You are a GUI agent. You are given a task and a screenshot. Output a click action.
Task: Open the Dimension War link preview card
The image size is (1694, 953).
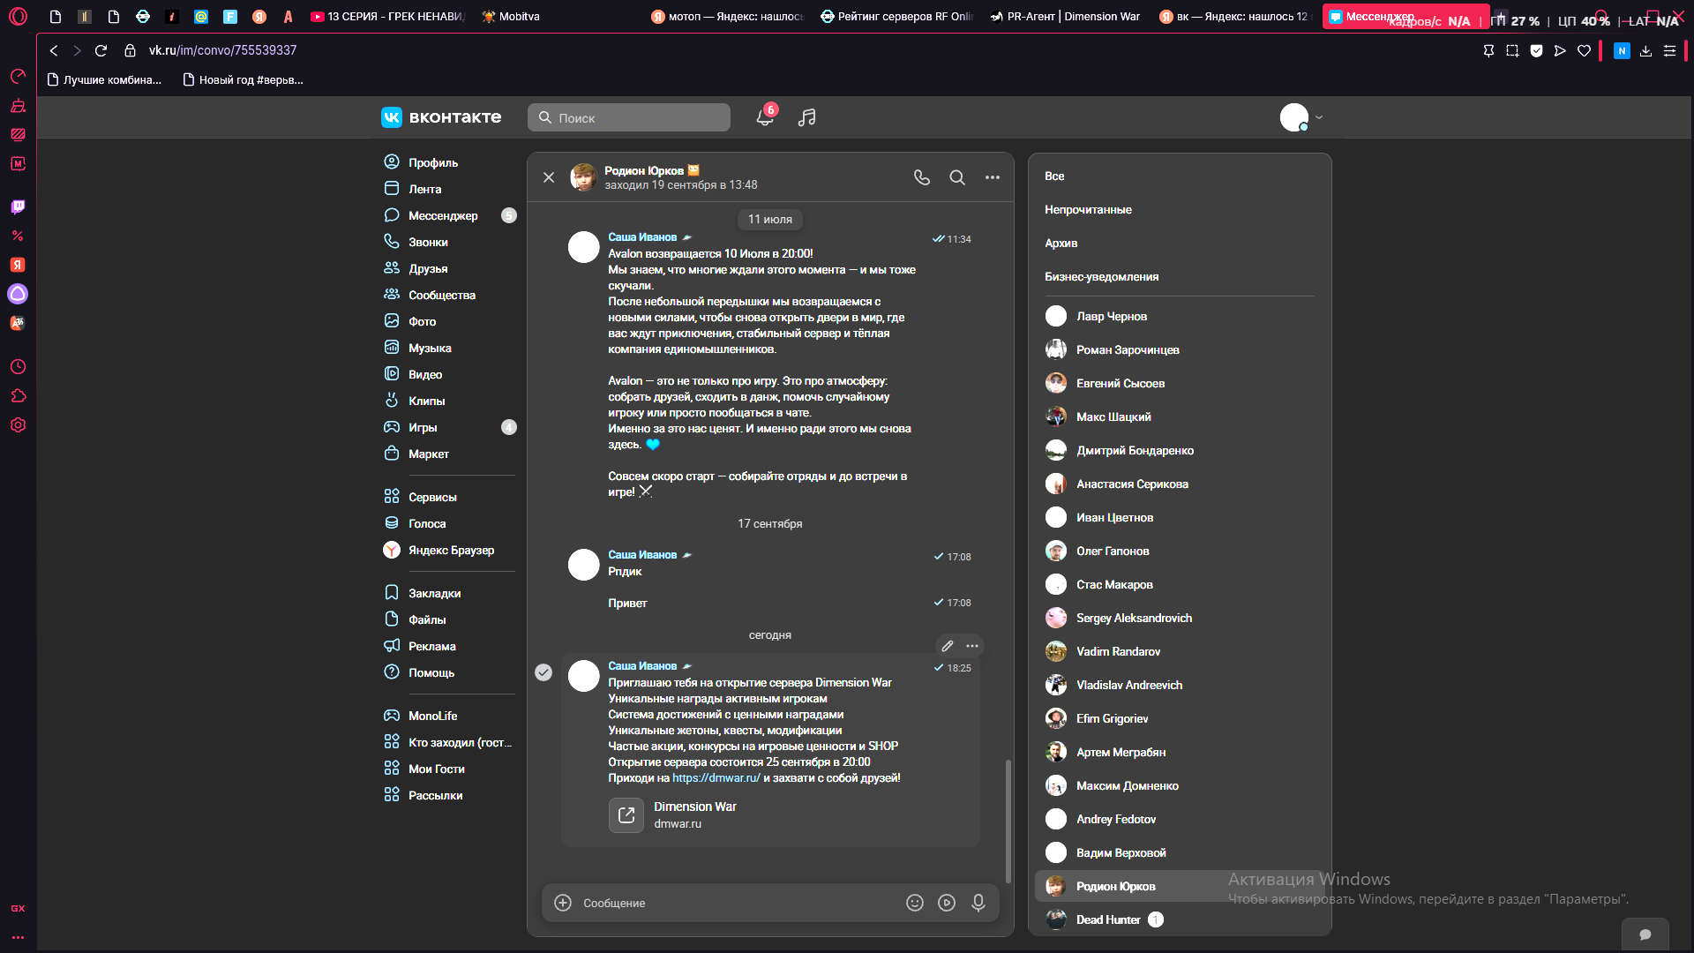(673, 814)
